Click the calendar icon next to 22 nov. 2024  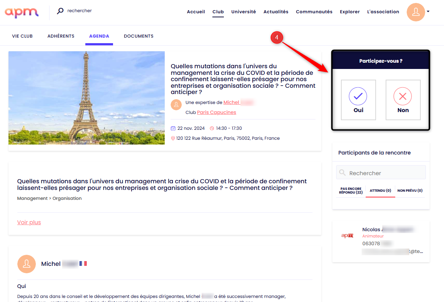[x=173, y=128]
